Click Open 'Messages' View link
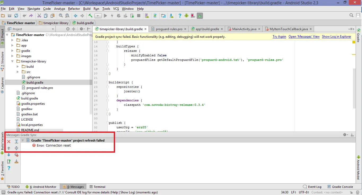The width and height of the screenshot is (362, 195). coord(304,37)
